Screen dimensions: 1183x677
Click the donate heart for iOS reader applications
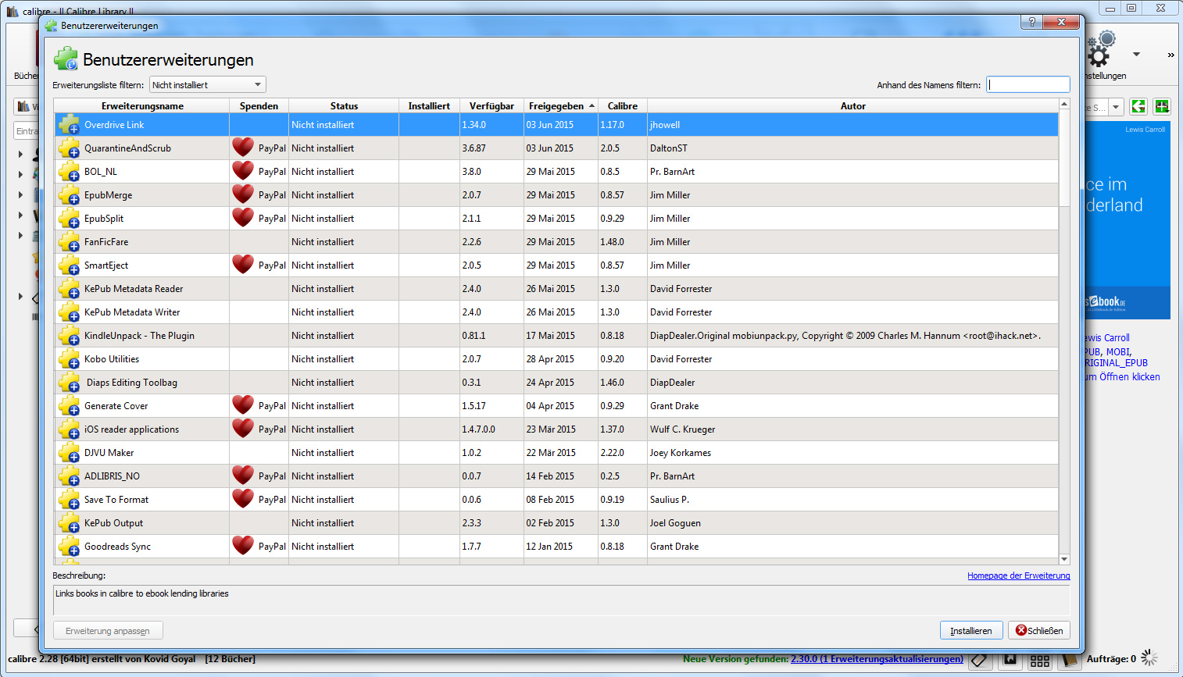(243, 428)
